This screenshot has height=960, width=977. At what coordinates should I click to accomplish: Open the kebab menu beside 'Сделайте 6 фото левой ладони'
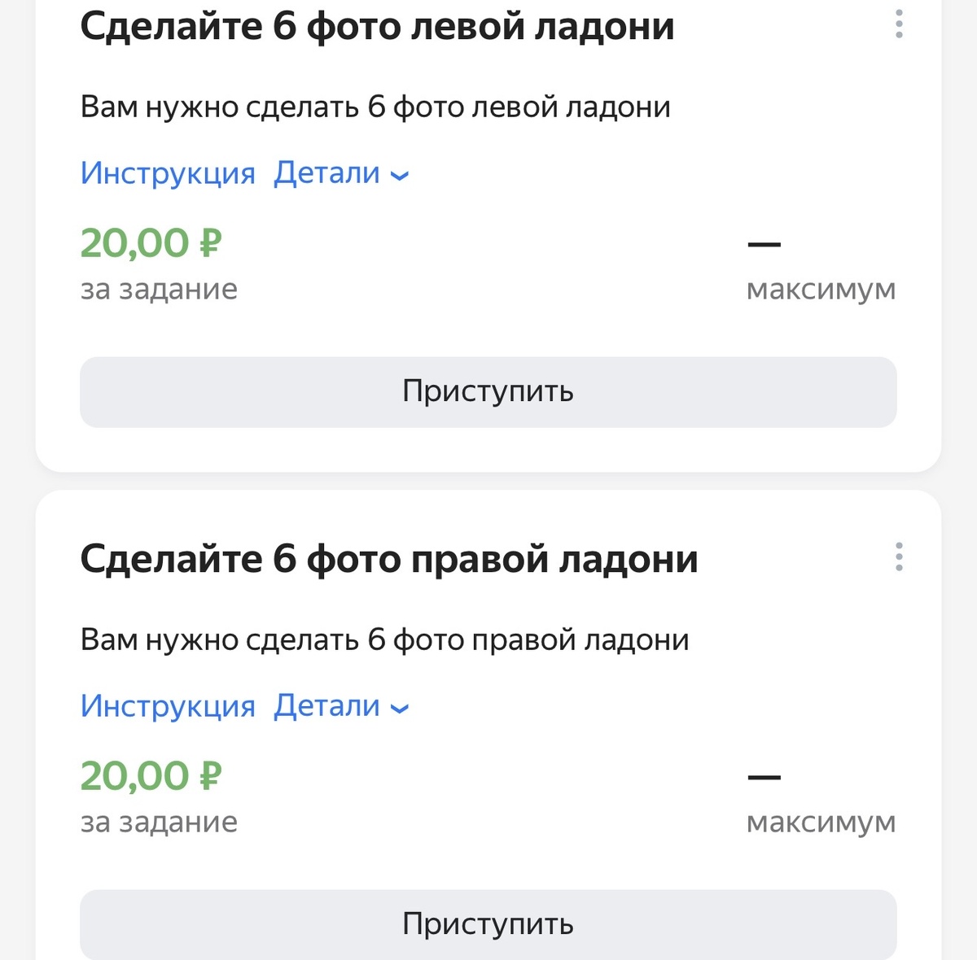(899, 24)
